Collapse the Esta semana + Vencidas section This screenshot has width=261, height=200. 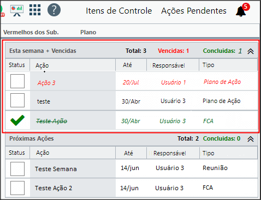coord(251,51)
